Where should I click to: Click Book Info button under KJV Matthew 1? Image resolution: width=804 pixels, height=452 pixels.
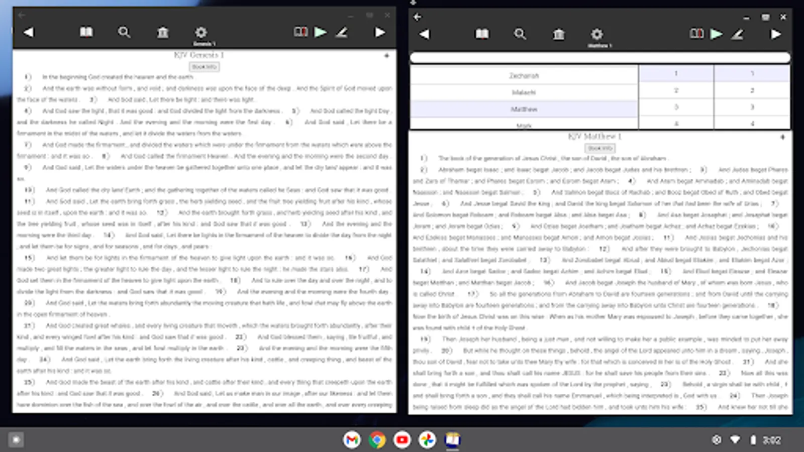[600, 148]
